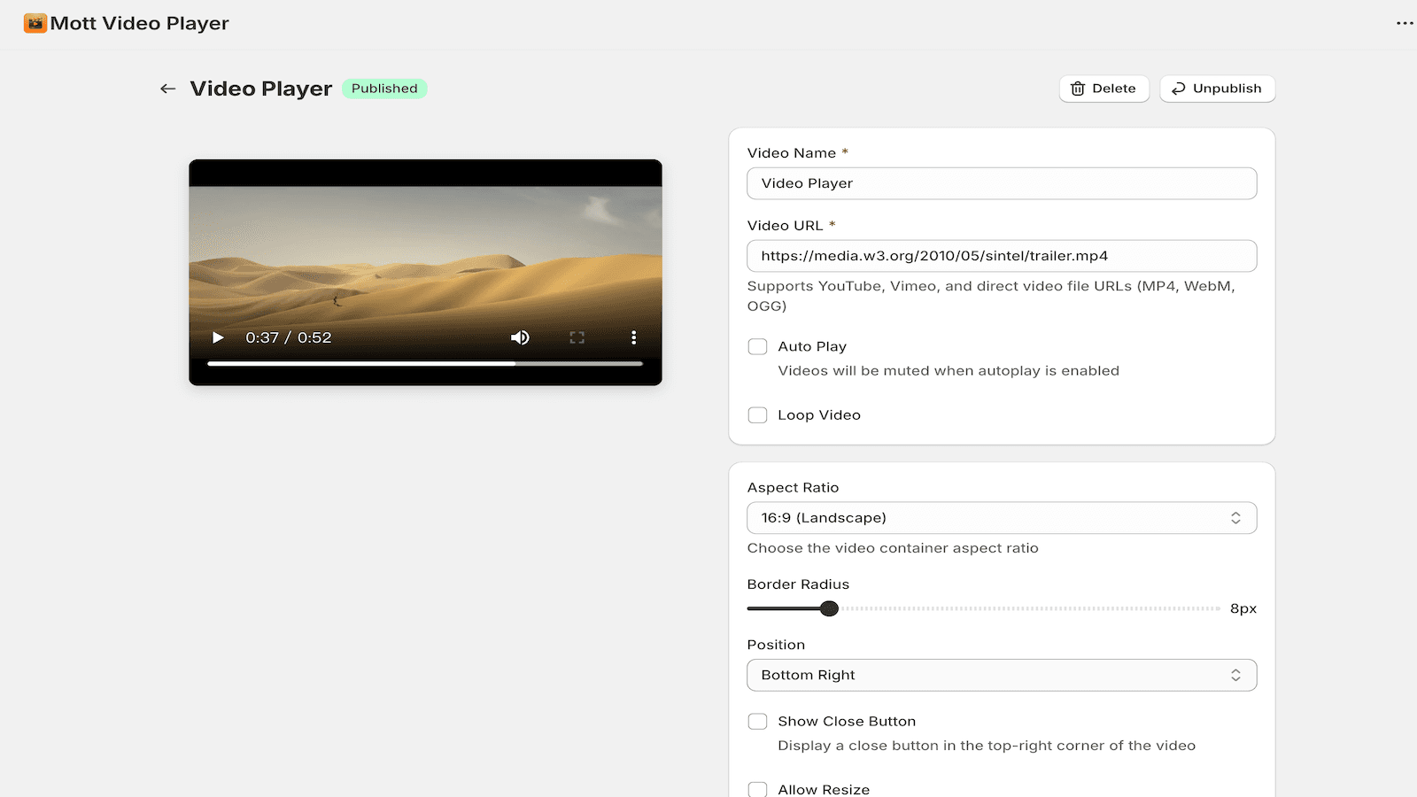Enter fullscreen using the fullscreen icon

[577, 337]
